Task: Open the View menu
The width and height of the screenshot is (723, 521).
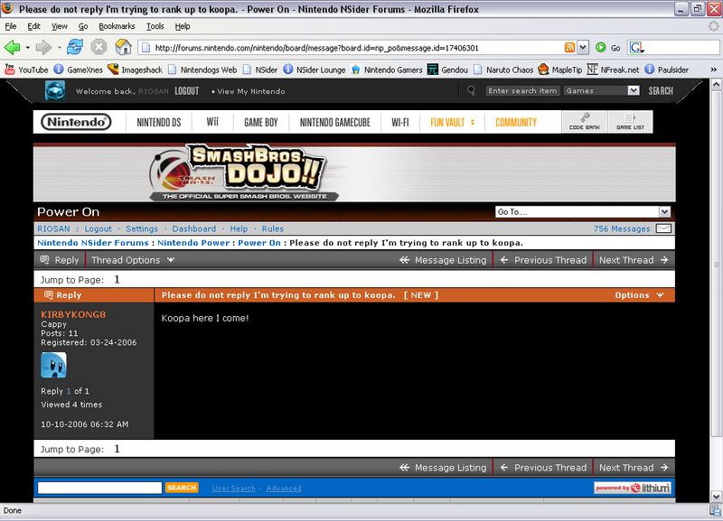Action: pos(60,26)
